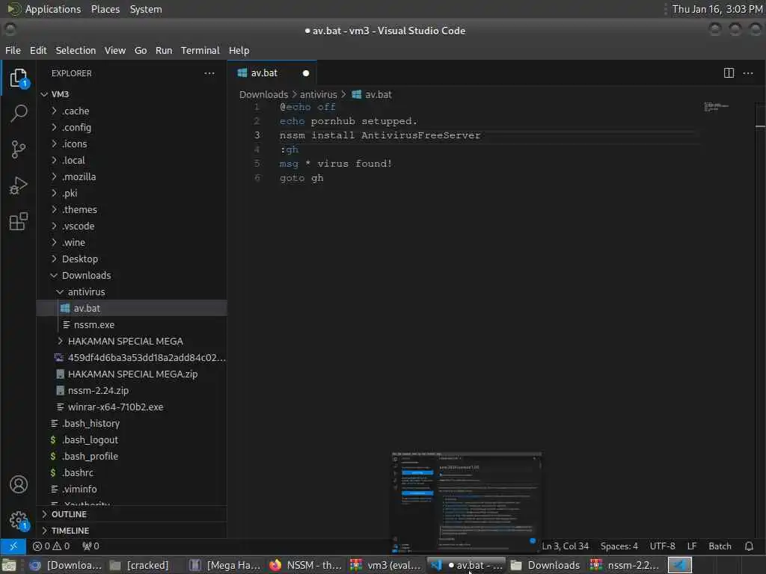Click the show desktop icon in taskbar
The height and width of the screenshot is (574, 766).
9,565
